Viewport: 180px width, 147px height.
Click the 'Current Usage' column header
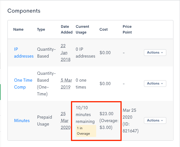82,30
